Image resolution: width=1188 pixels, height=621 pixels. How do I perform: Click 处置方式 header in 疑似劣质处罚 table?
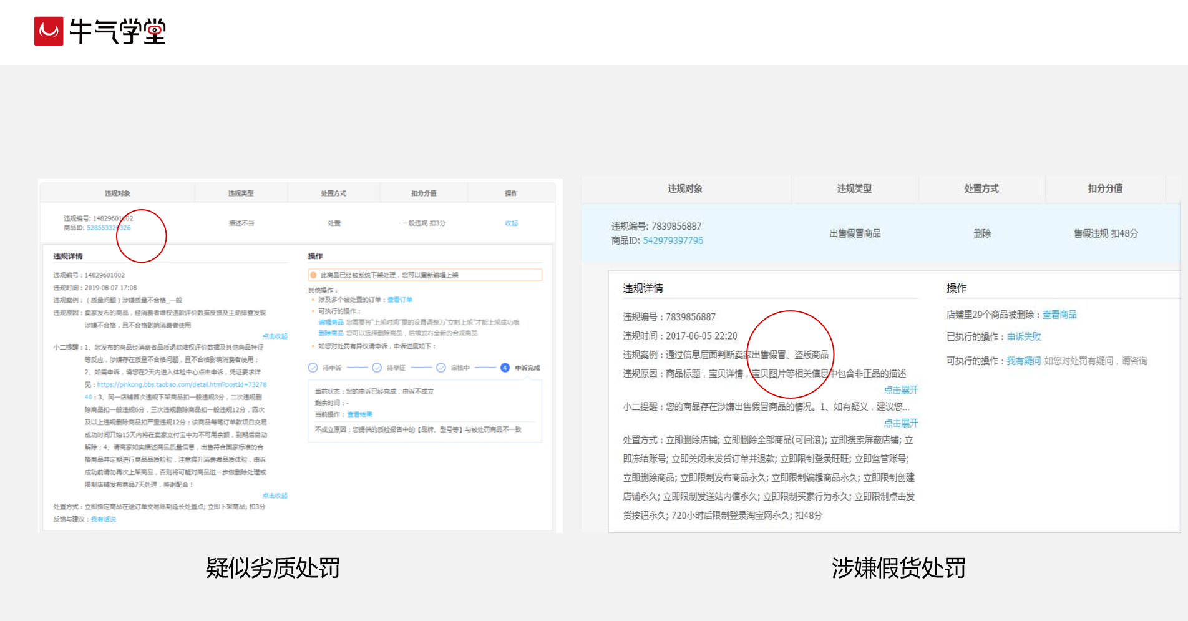coord(333,193)
